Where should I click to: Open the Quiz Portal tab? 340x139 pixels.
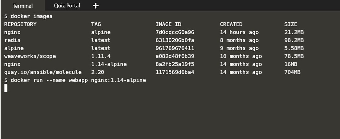[67, 6]
